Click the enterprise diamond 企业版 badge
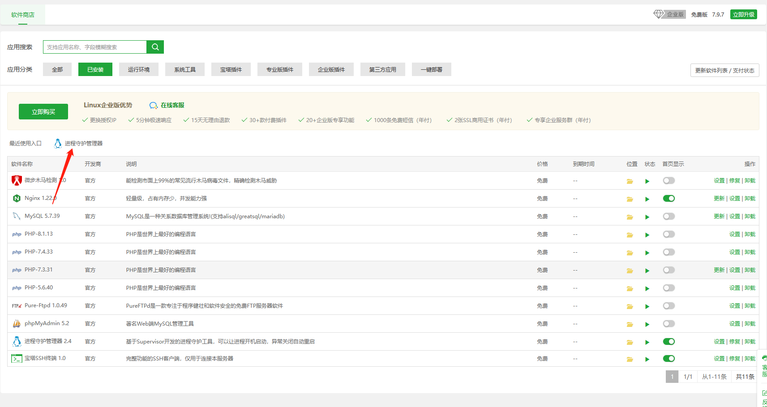Screen dimensions: 767x407 669,14
